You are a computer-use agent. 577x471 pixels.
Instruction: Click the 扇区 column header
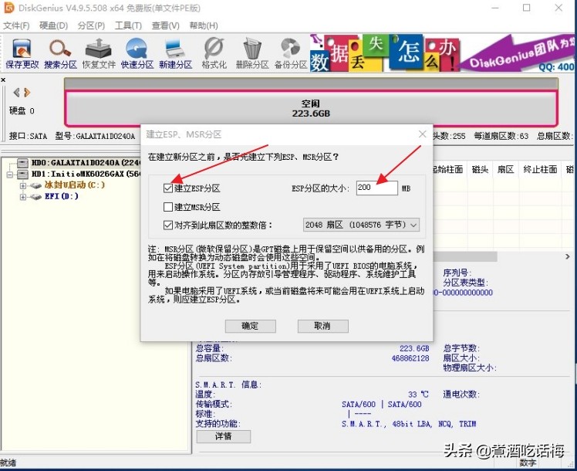(x=505, y=169)
